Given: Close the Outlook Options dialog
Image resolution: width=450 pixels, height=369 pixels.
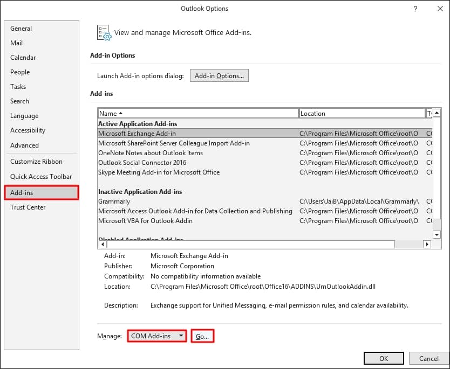Looking at the screenshot, I should coord(440,9).
